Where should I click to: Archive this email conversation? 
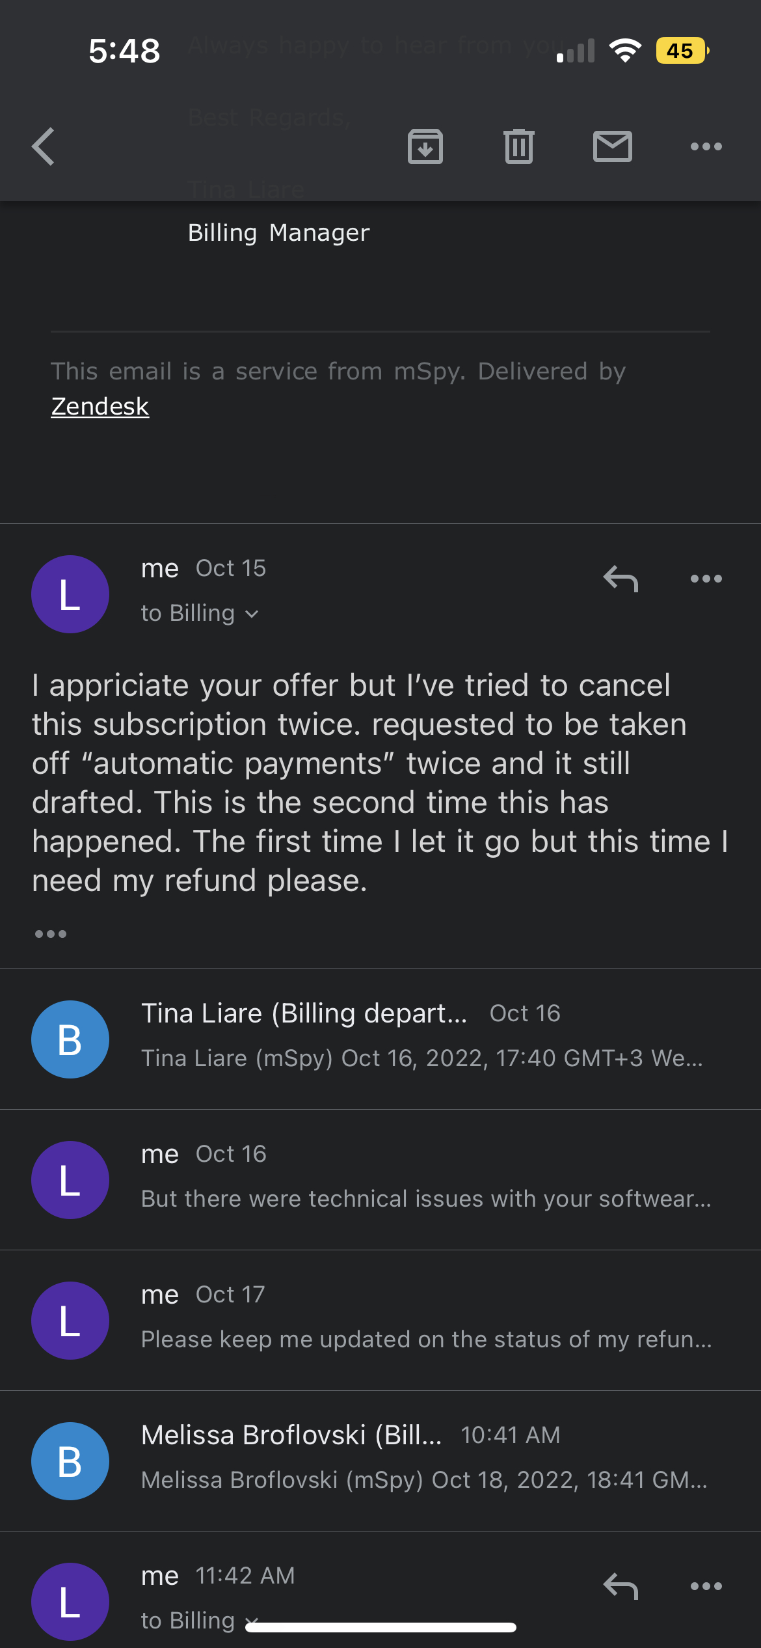coord(425,146)
